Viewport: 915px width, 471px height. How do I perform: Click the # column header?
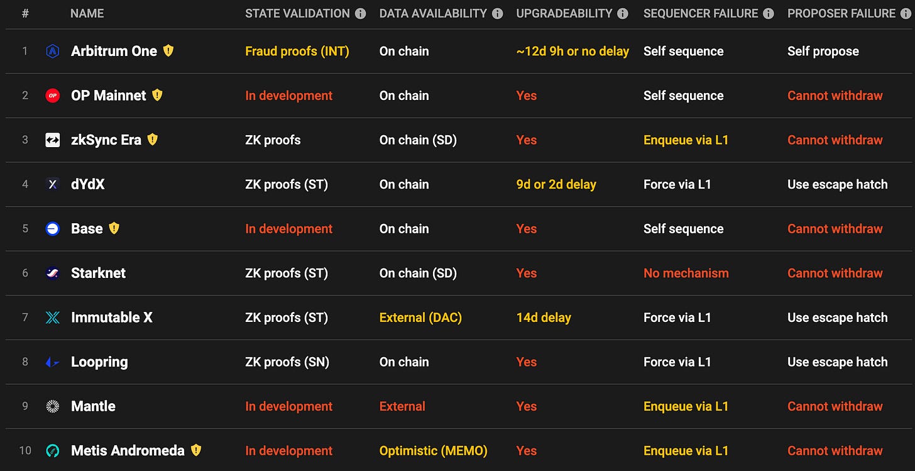click(x=25, y=13)
